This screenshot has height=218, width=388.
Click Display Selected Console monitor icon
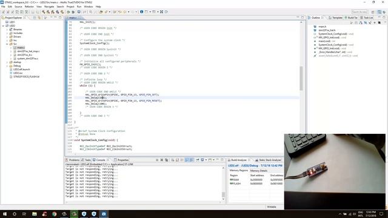pos(202,160)
